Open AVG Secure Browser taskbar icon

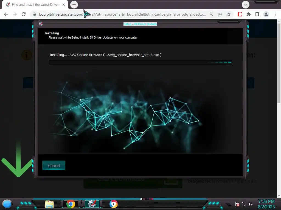(113, 204)
